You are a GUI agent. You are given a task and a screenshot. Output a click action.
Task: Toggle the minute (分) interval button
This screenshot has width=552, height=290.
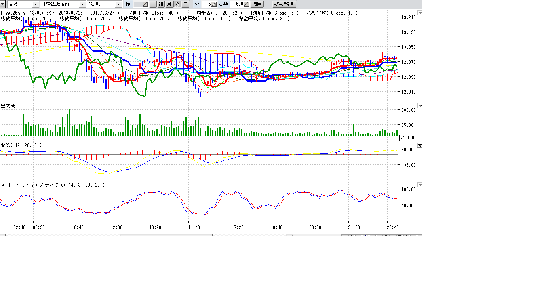[x=177, y=4]
